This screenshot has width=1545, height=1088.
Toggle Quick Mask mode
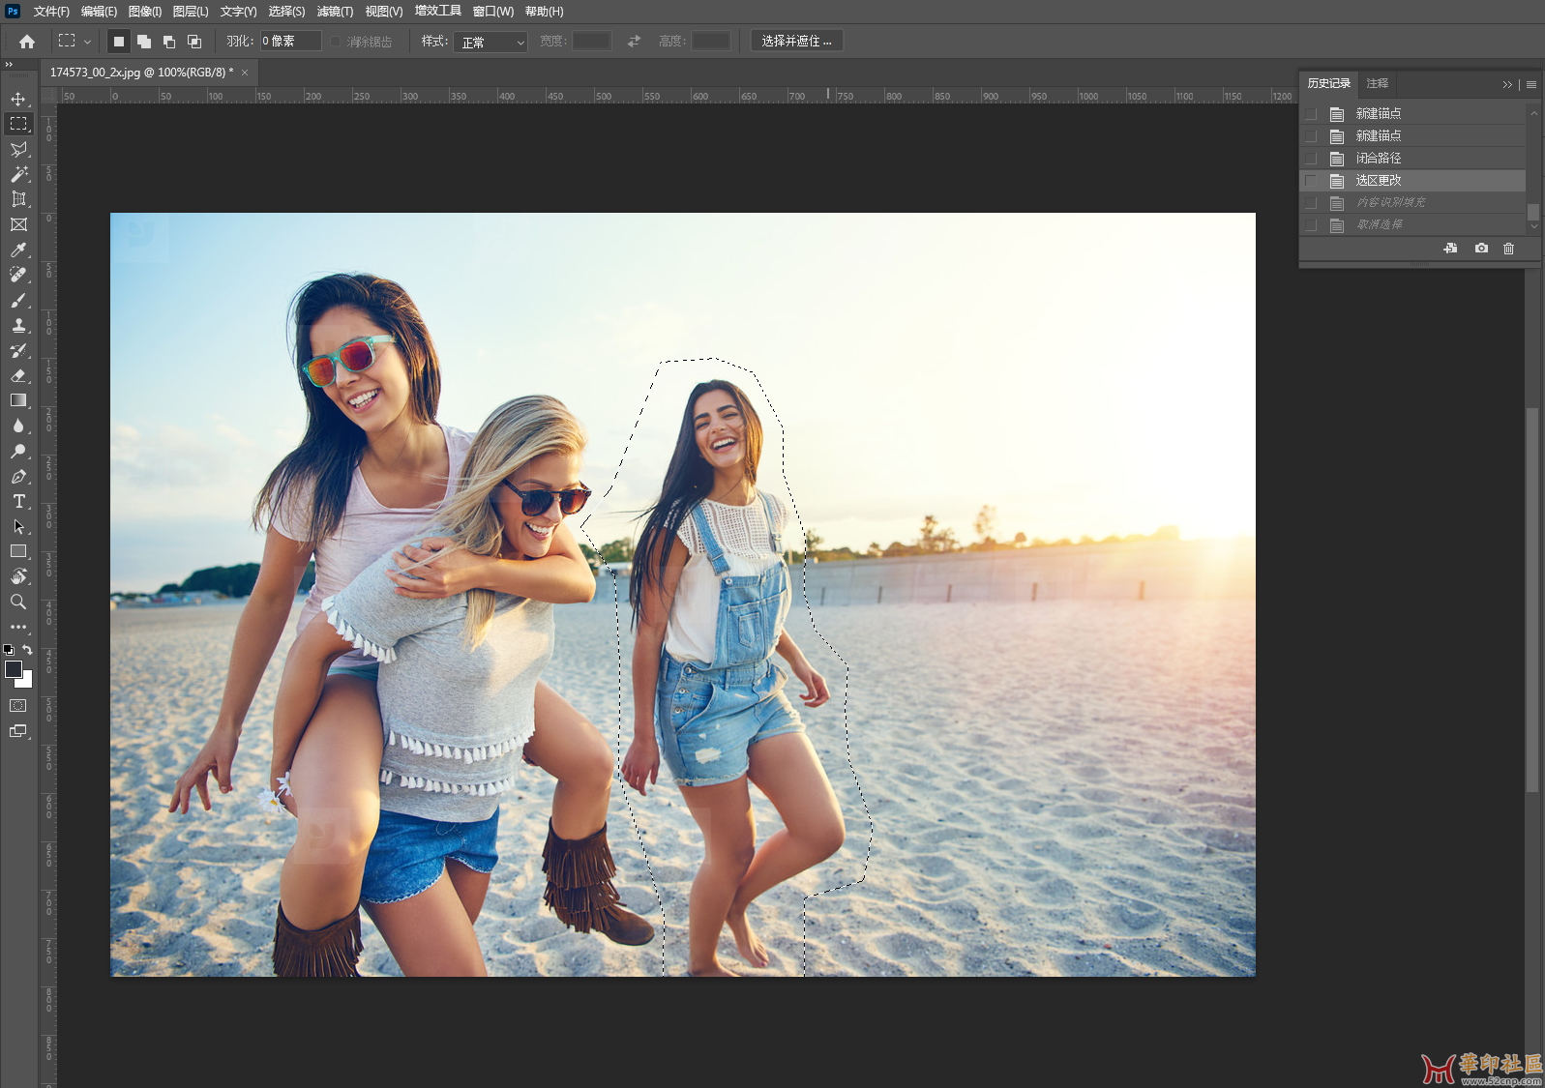click(18, 706)
